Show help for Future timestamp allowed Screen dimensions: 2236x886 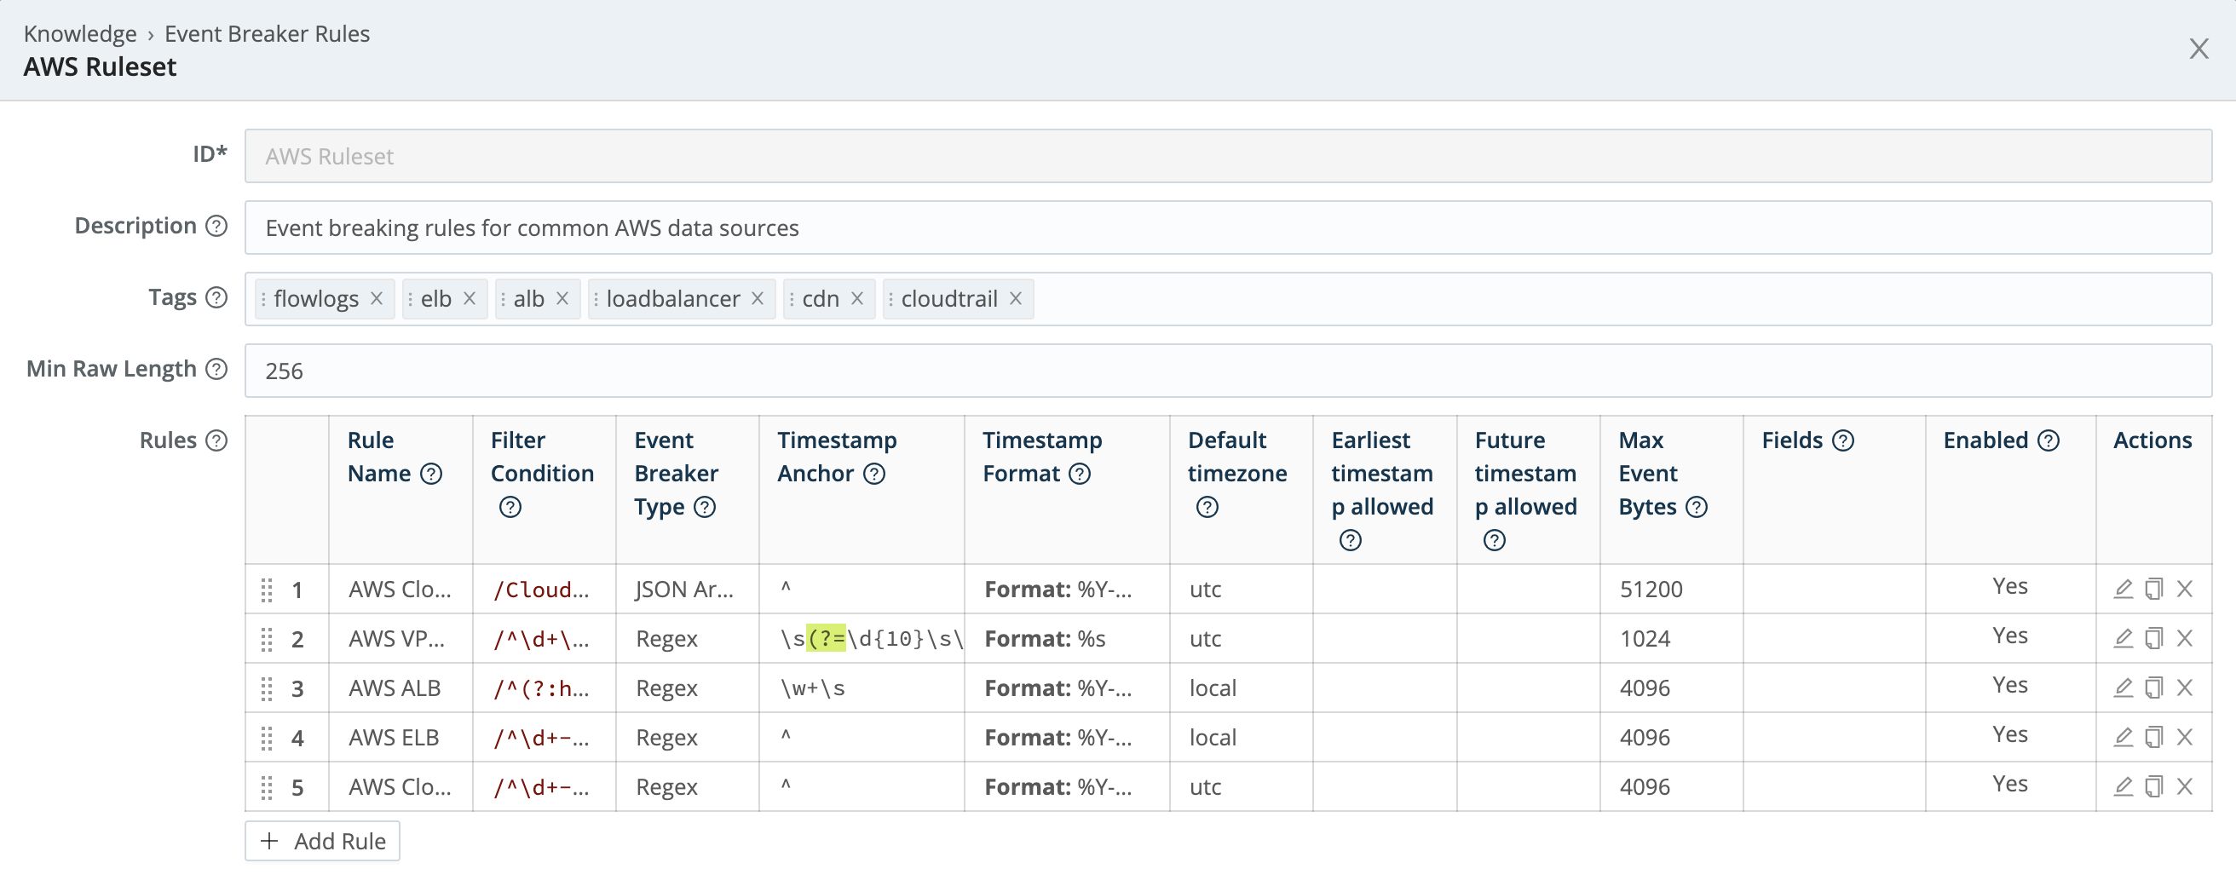[1495, 541]
